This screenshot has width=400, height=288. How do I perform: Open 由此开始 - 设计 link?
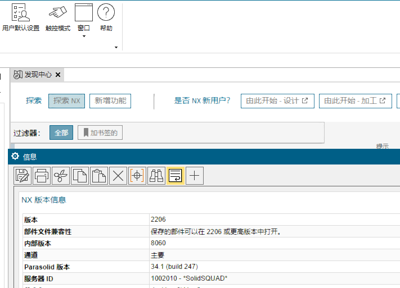(x=277, y=101)
